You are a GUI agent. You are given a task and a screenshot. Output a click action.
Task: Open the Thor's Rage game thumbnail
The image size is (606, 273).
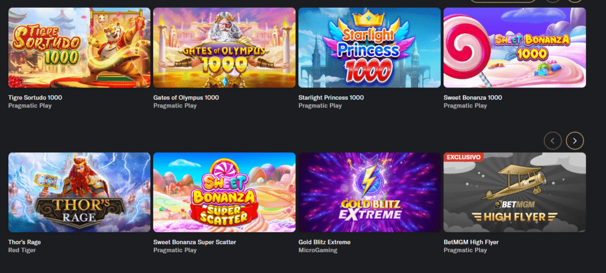(x=79, y=192)
